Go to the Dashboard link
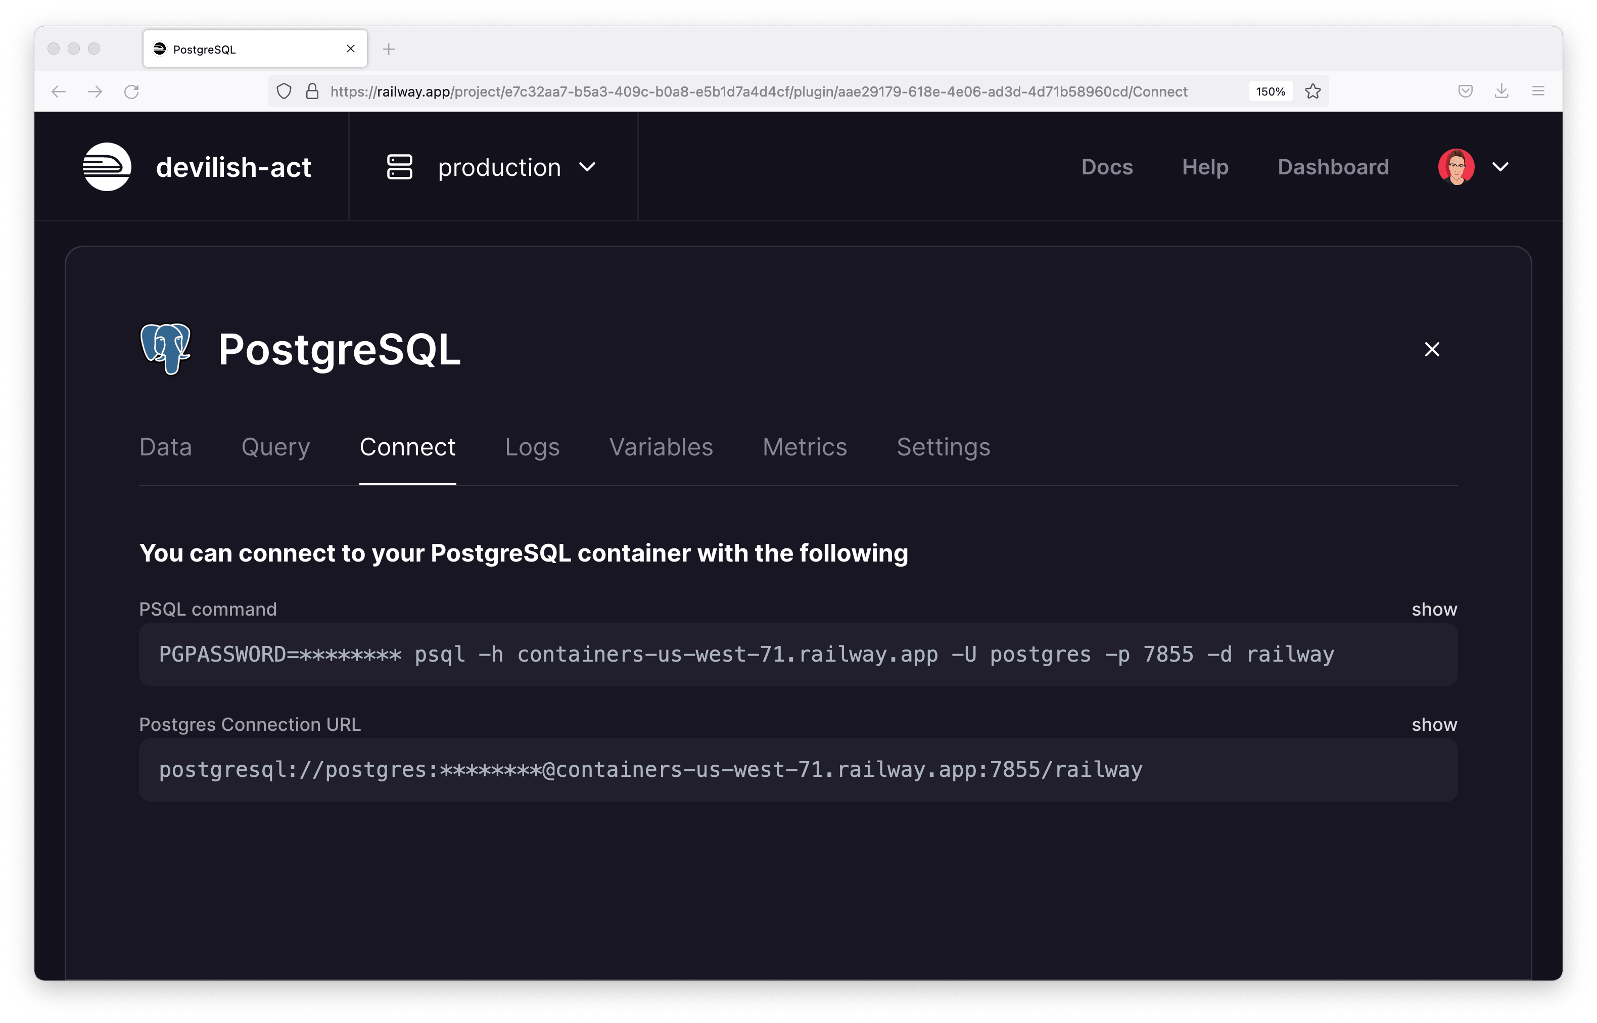The height and width of the screenshot is (1023, 1597). click(1333, 167)
